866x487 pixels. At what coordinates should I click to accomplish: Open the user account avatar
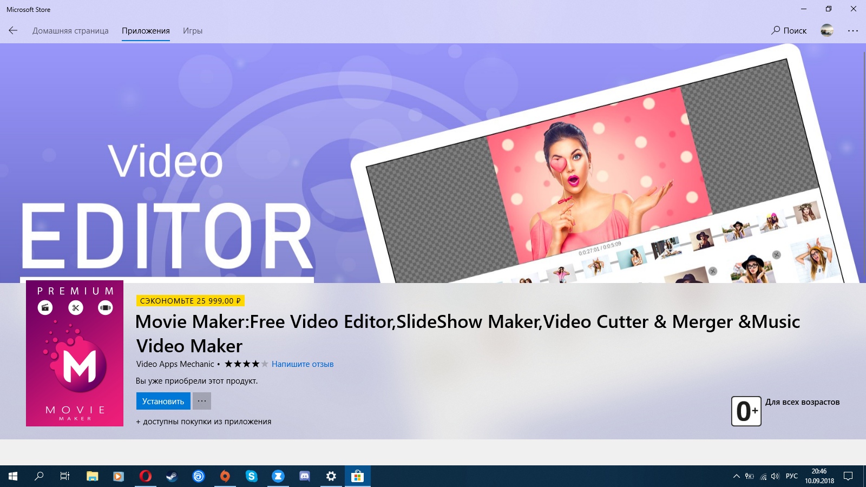827,31
